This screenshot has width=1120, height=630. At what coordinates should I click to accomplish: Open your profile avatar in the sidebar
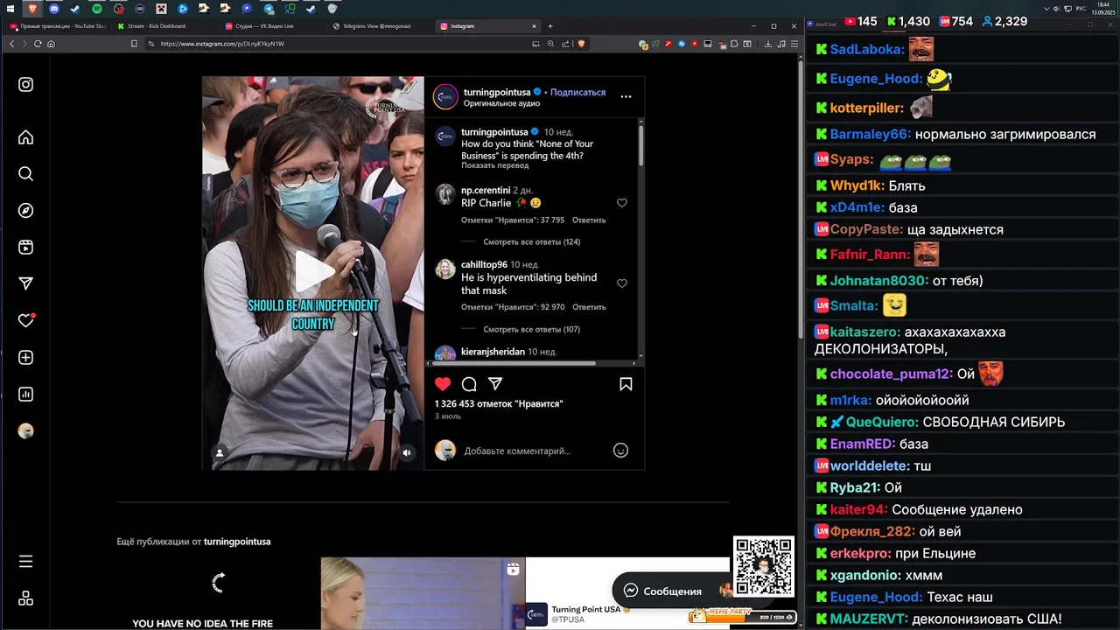(25, 430)
